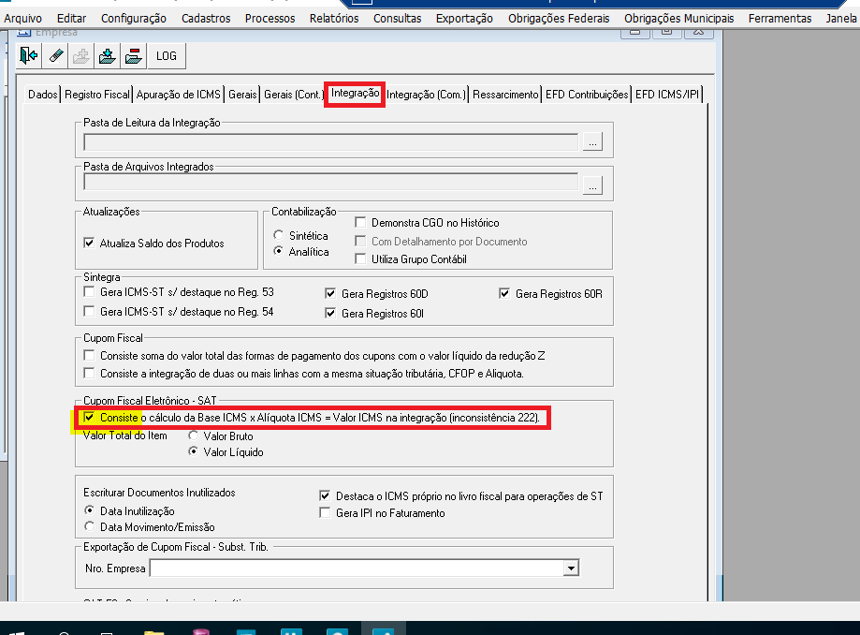Browse for Pasta de Leitura da Integração
The height and width of the screenshot is (635, 860).
tap(592, 141)
